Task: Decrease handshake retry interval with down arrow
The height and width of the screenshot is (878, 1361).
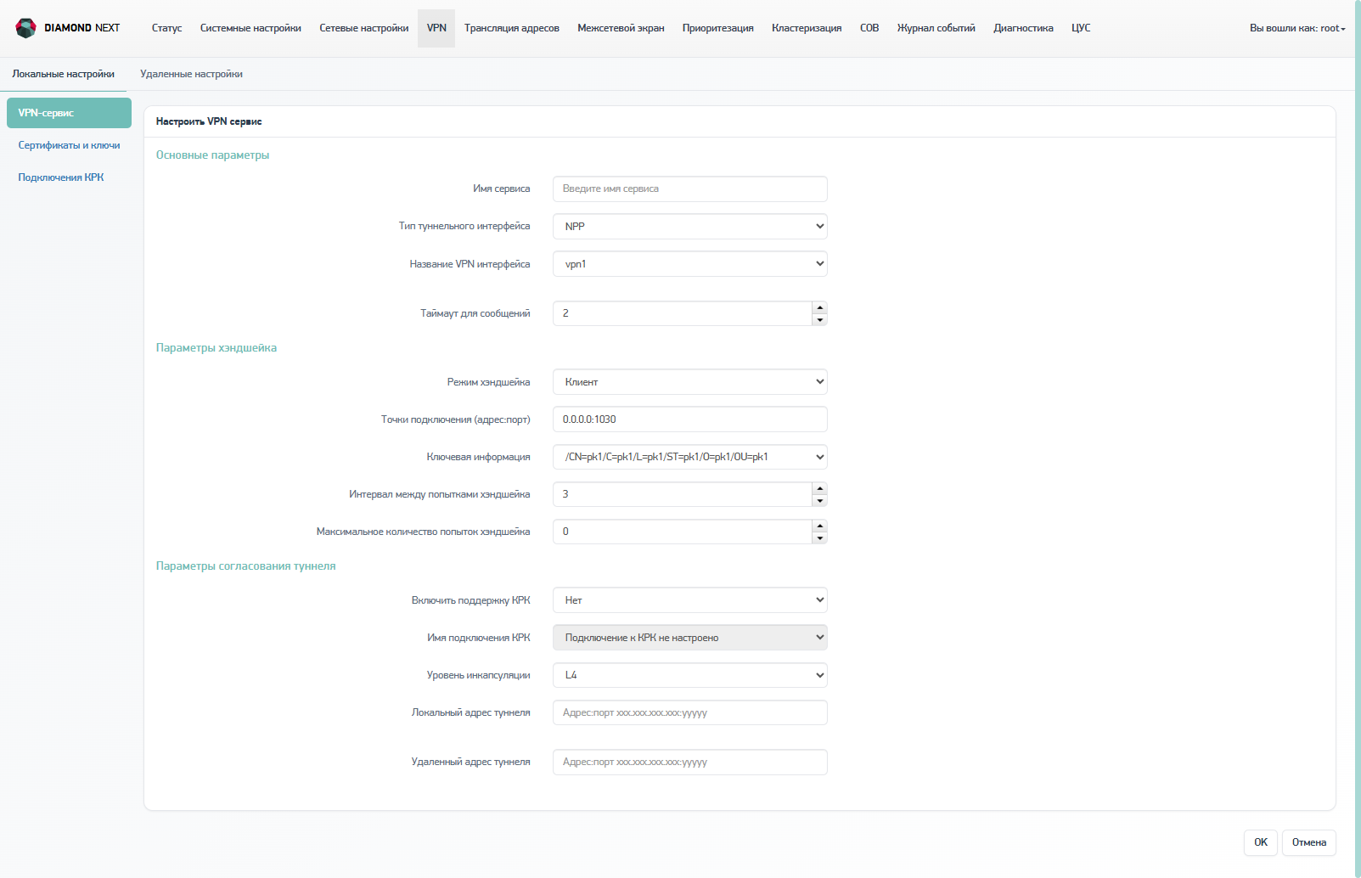Action: pyautogui.click(x=819, y=501)
